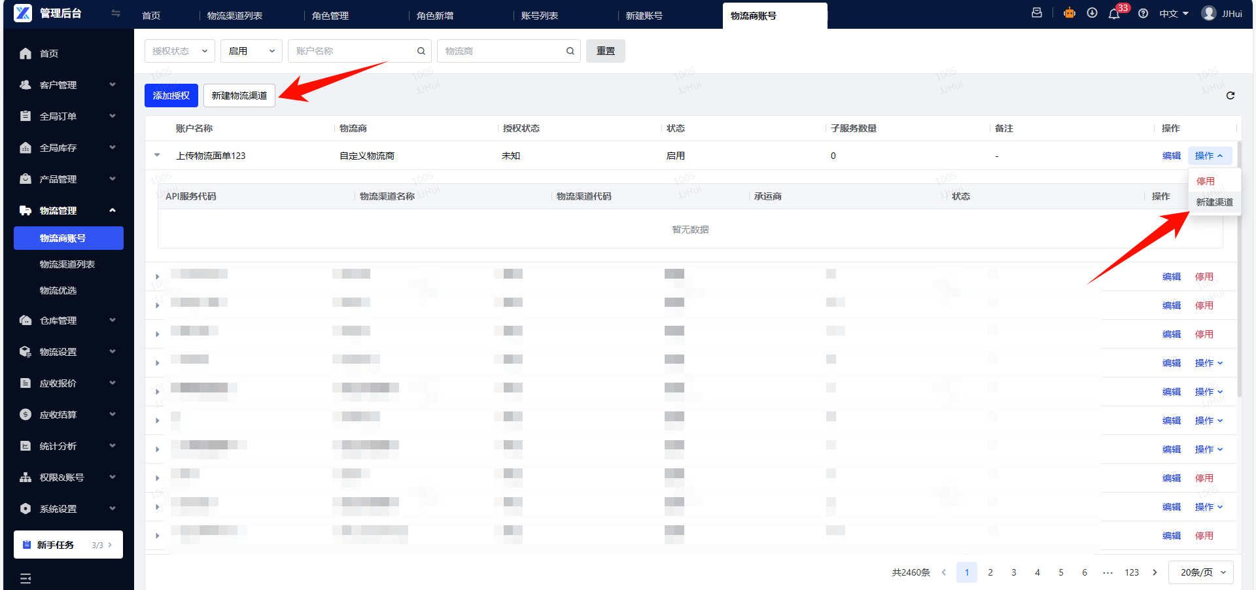Open 物流渠道列表 in the sidebar
Image resolution: width=1256 pixels, height=590 pixels.
click(x=68, y=264)
